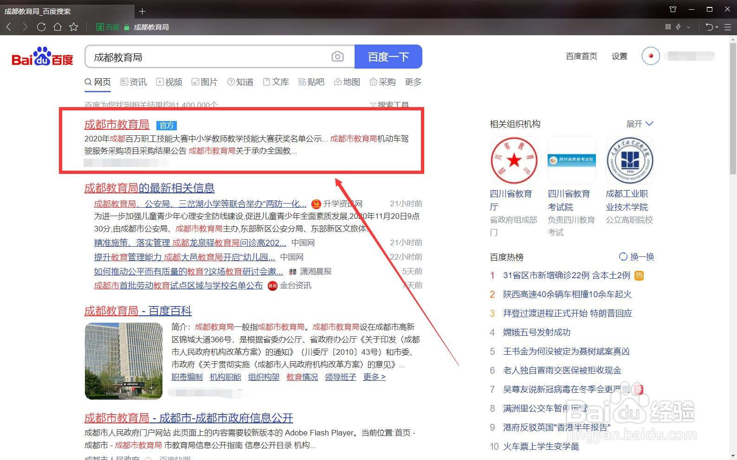Click the browser forward arrow
Screen dimensions: 737x460
(x=25, y=27)
